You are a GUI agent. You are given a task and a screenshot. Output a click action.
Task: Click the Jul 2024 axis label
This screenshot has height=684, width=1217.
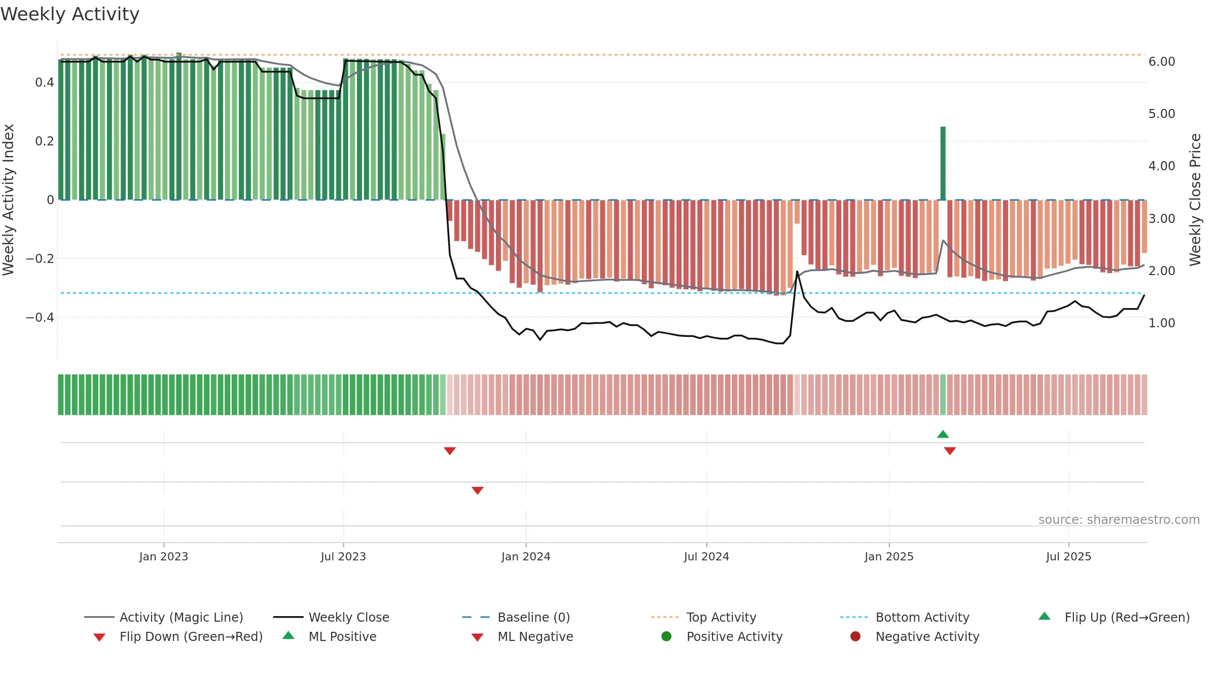pos(706,557)
